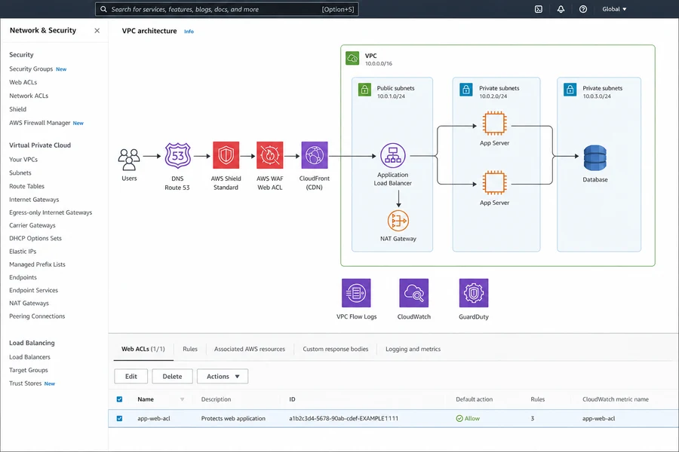Go to Shield in the sidebar
Image resolution: width=679 pixels, height=452 pixels.
point(18,109)
